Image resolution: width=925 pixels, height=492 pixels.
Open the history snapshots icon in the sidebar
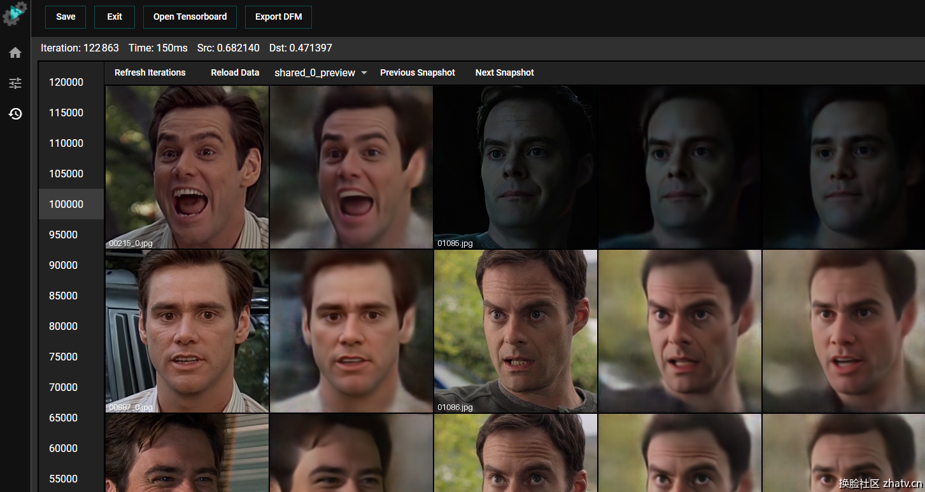tap(15, 114)
